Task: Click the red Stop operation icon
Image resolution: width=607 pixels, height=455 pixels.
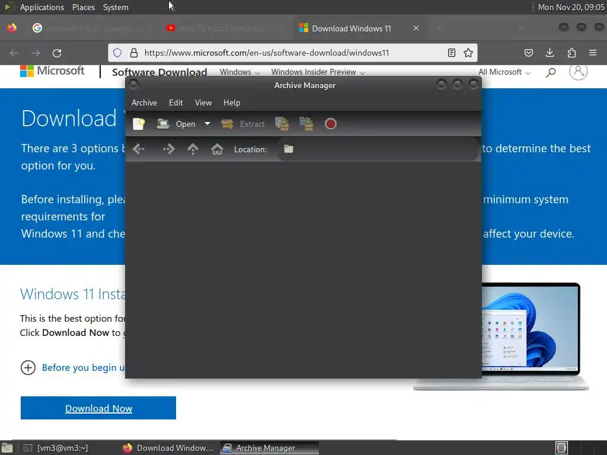Action: [x=331, y=124]
